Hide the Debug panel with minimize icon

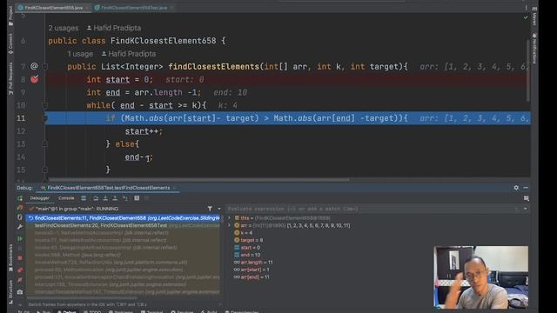(526, 188)
